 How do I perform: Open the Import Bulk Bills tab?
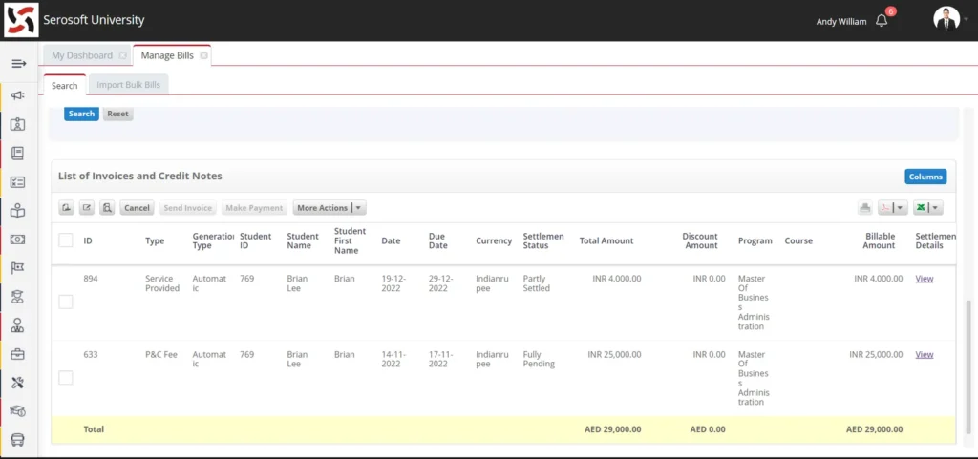129,85
